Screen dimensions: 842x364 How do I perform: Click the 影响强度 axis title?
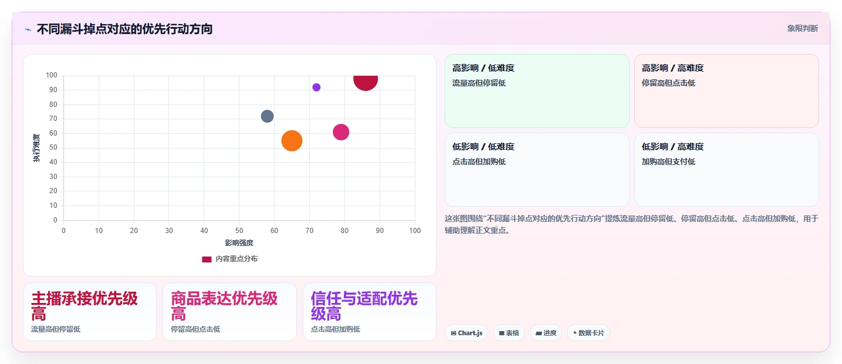coord(239,242)
